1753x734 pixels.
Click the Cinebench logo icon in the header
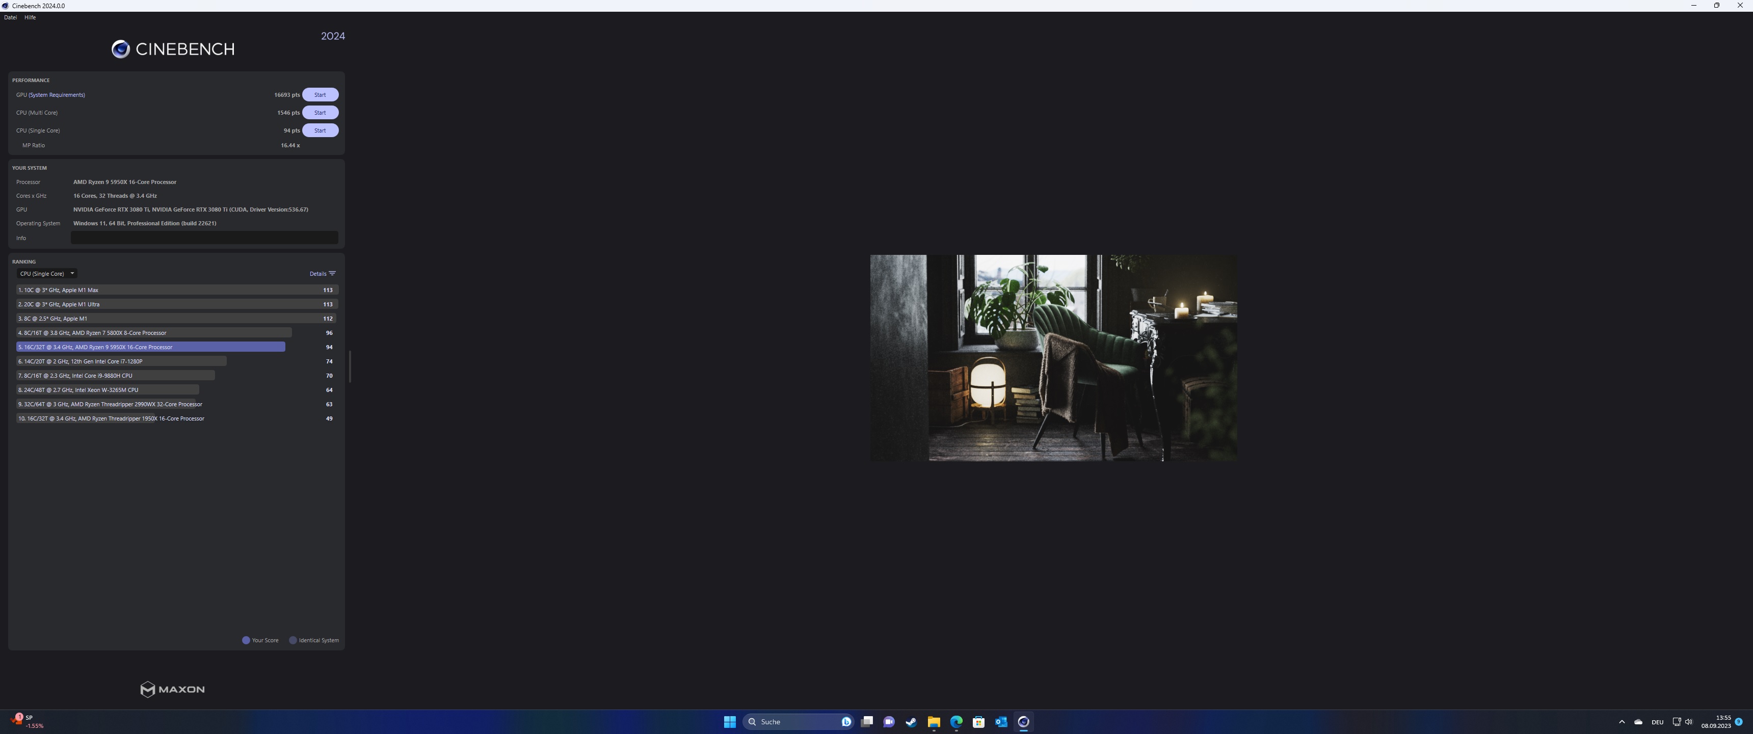pos(120,49)
